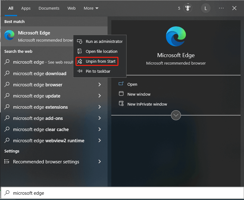Switch to the Apps tab
The image size is (244, 200).
[x=26, y=8]
